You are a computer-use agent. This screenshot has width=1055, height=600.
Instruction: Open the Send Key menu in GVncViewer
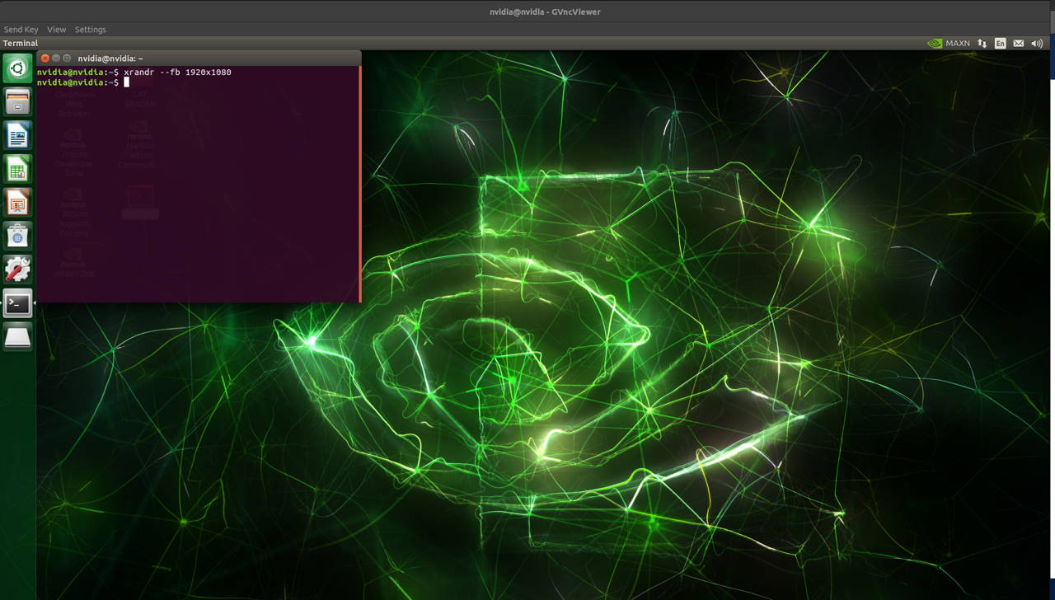(x=21, y=30)
